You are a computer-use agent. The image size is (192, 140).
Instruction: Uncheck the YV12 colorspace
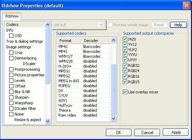point(125,44)
